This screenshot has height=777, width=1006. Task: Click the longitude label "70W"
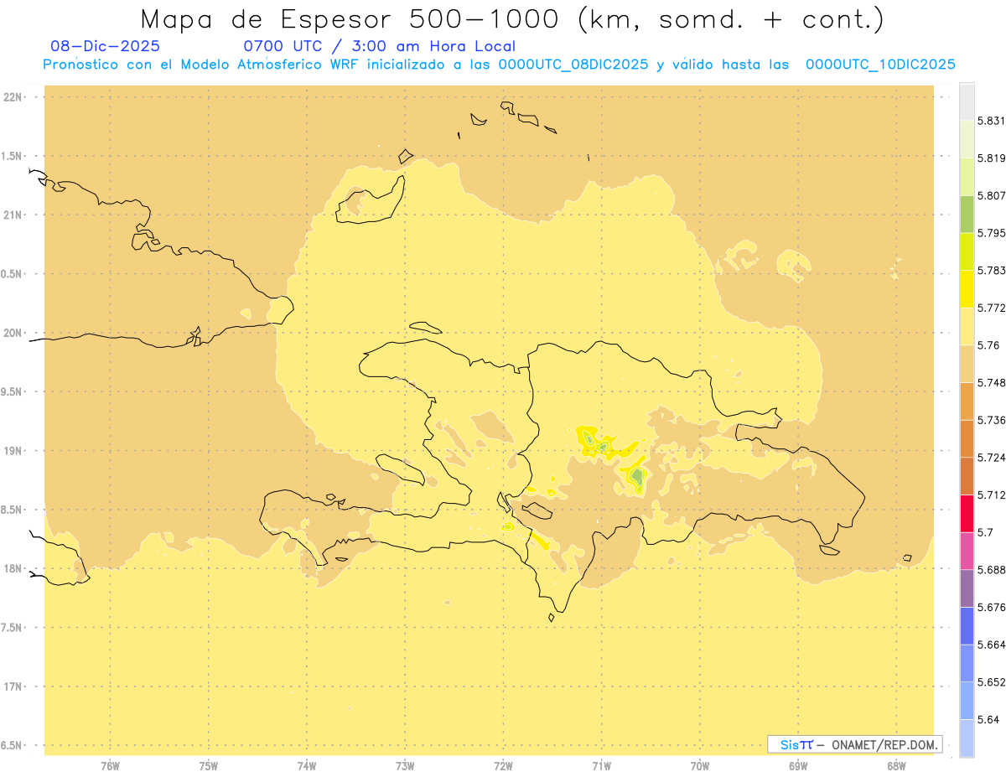pos(700,766)
